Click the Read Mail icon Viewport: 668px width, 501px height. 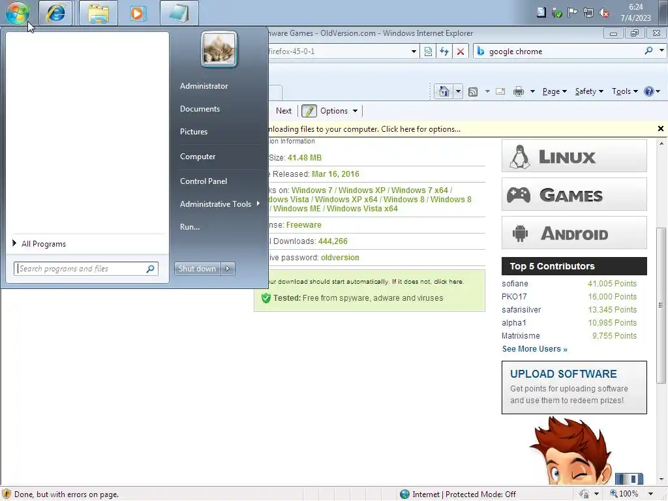tap(500, 91)
